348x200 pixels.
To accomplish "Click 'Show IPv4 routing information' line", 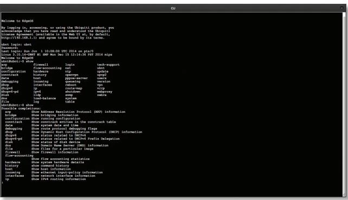I will (x=59, y=179).
